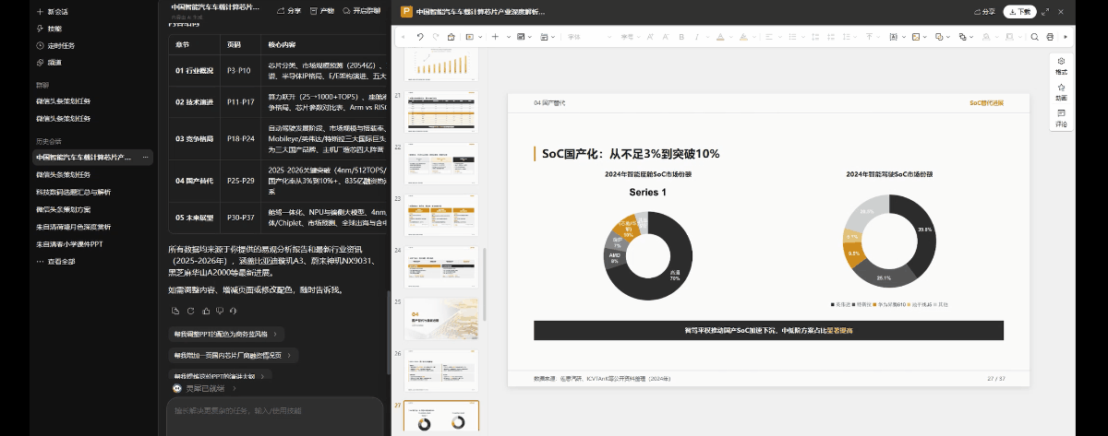
Task: Click the search magnifier icon in toolbar
Action: pos(1035,37)
